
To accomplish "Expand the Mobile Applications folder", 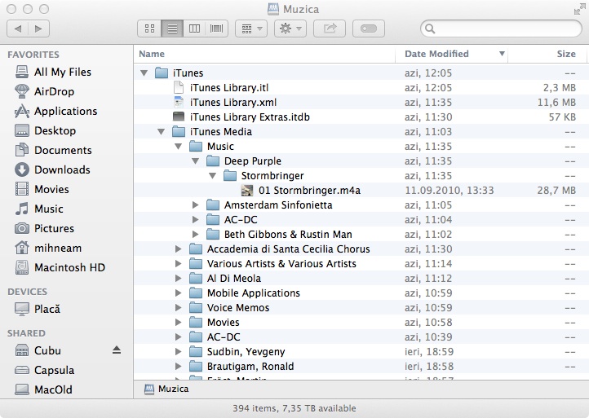I will 179,293.
